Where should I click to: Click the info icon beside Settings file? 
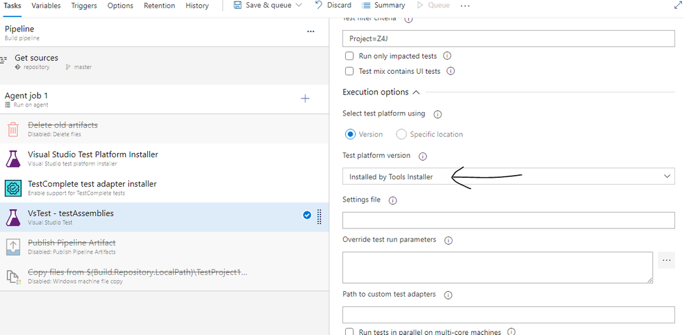(x=392, y=200)
